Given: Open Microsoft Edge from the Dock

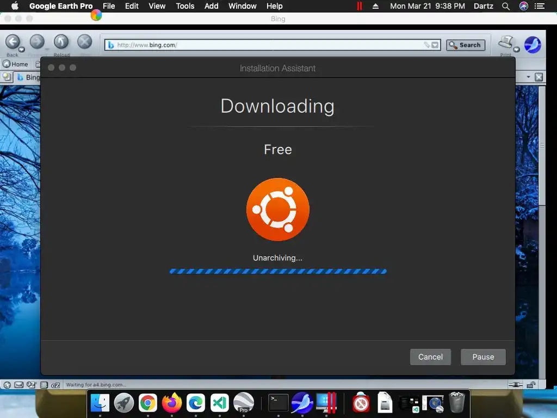Looking at the screenshot, I should 196,403.
